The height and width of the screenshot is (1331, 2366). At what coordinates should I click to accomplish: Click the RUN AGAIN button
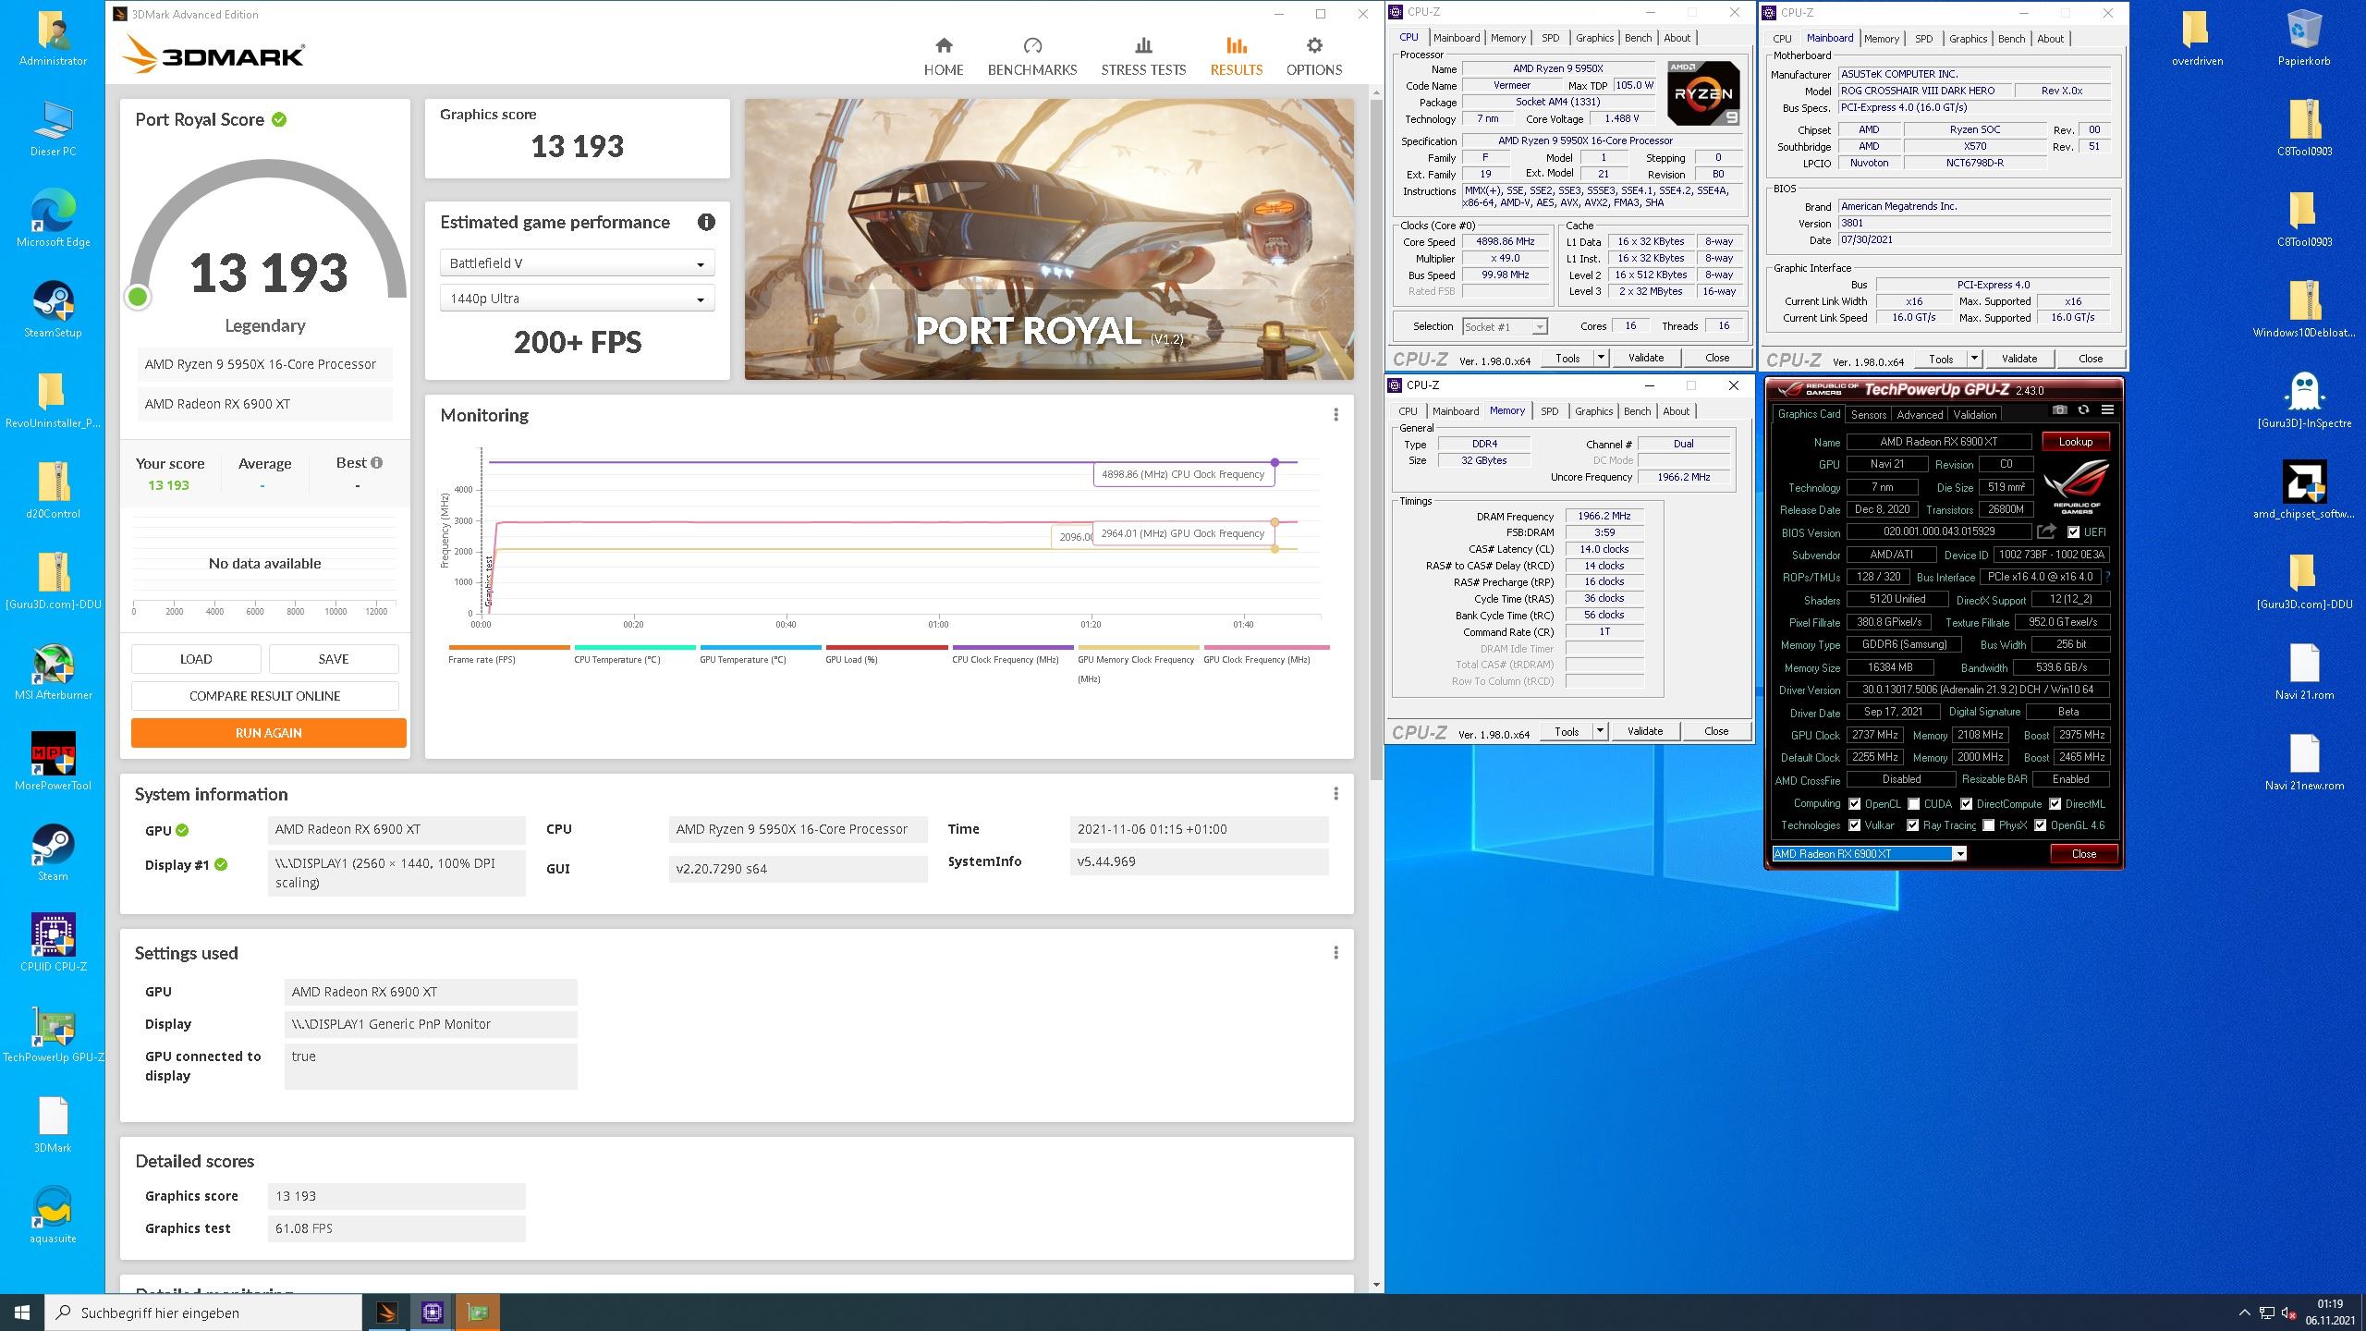(268, 733)
